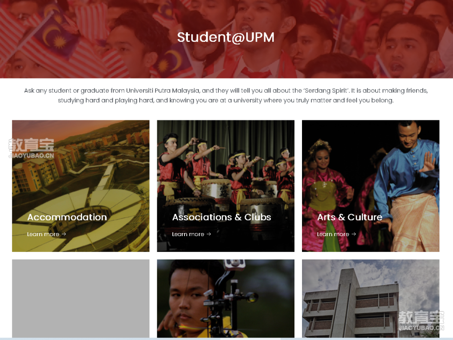Image resolution: width=453 pixels, height=340 pixels.
Task: Click the blank grey placeholder card
Action: click(x=81, y=298)
